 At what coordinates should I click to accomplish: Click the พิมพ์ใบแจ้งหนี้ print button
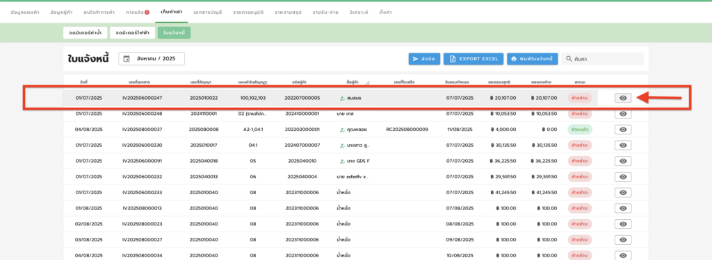pyautogui.click(x=532, y=59)
